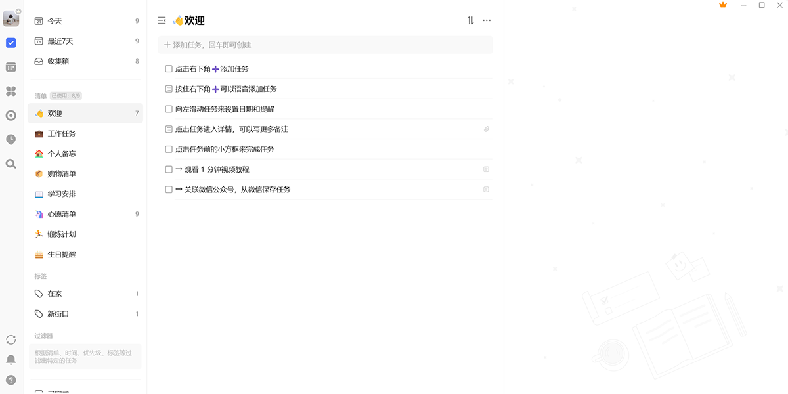Click the sync refresh icon
This screenshot has height=394, width=788.
click(11, 339)
